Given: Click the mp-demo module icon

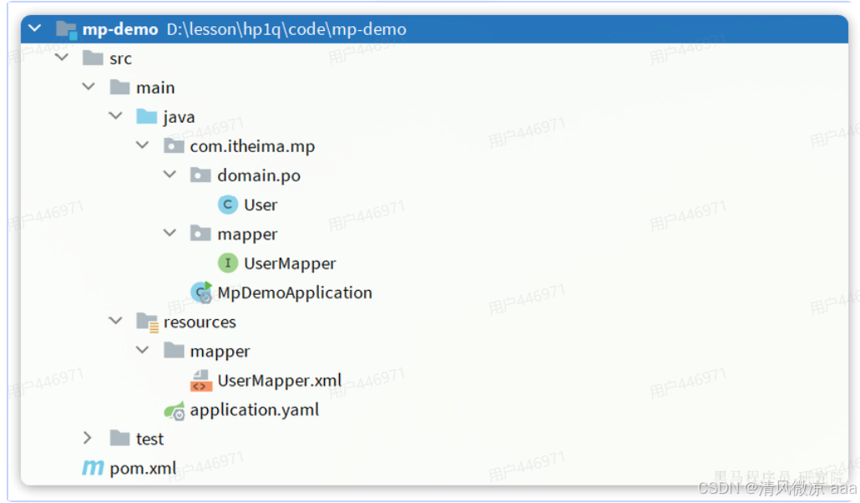Looking at the screenshot, I should 66,29.
